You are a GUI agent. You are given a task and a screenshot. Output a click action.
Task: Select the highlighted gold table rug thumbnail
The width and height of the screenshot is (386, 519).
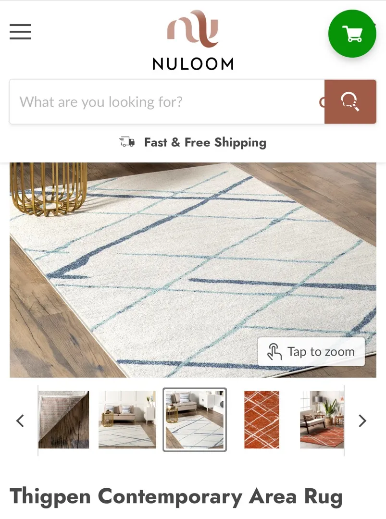[x=195, y=420]
